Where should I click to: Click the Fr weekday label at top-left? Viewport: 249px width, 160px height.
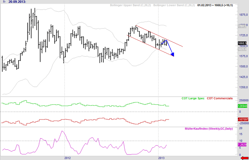pos(3,2)
